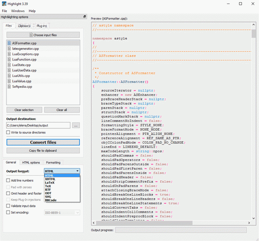Click the preview scroll down arrow
Screen dimensions: 259x241
point(253,218)
